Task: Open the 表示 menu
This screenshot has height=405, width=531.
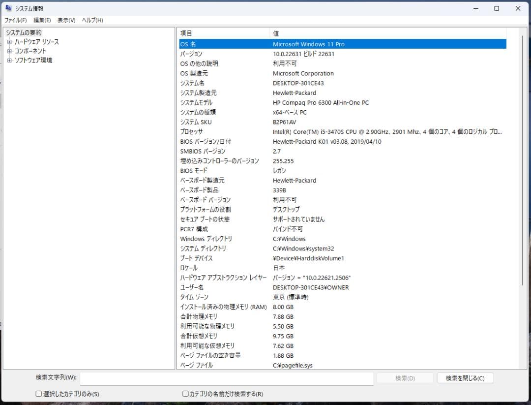Action: 65,20
